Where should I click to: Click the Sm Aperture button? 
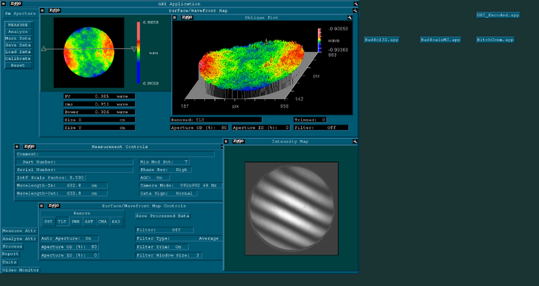(x=20, y=13)
